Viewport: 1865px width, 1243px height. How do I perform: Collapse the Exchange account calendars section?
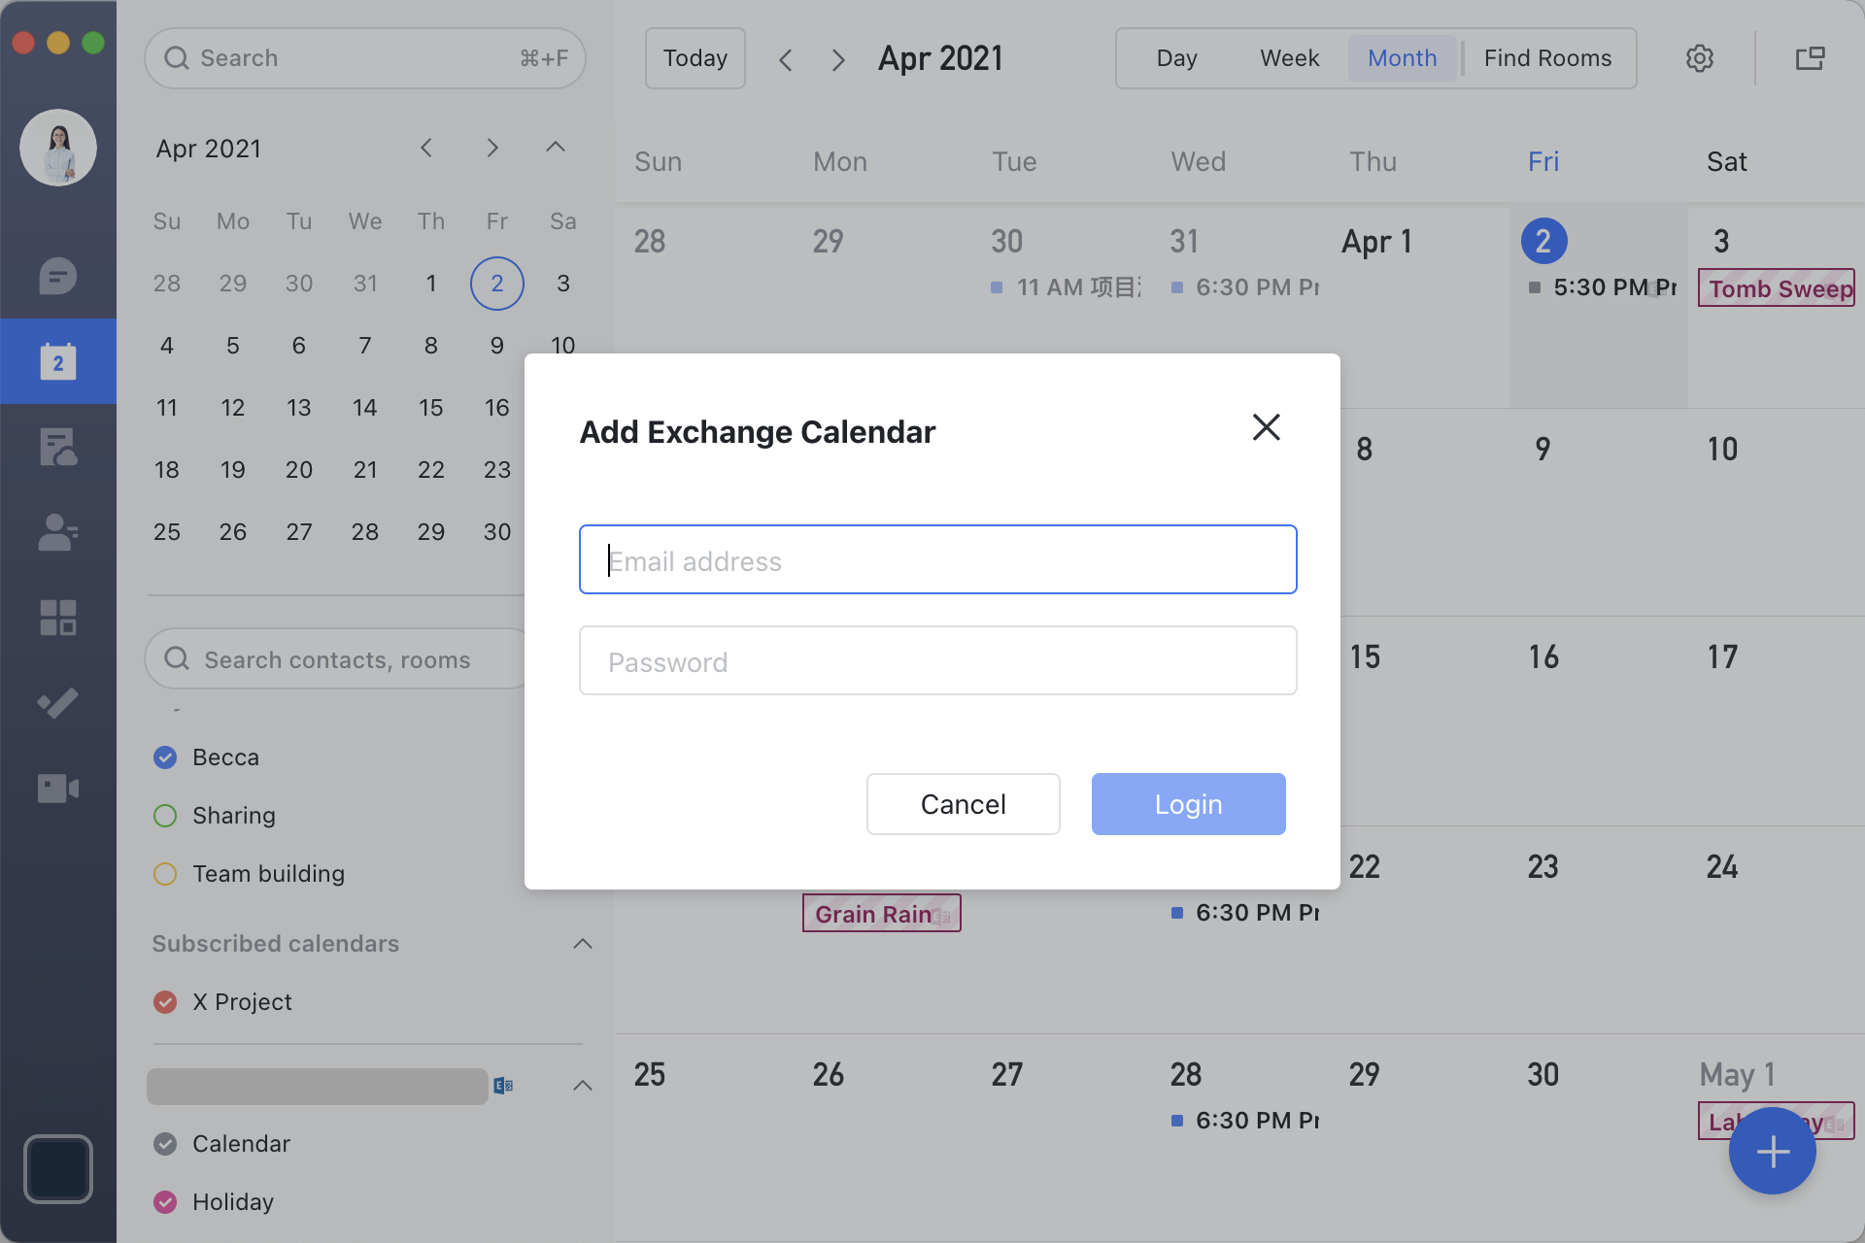(583, 1086)
